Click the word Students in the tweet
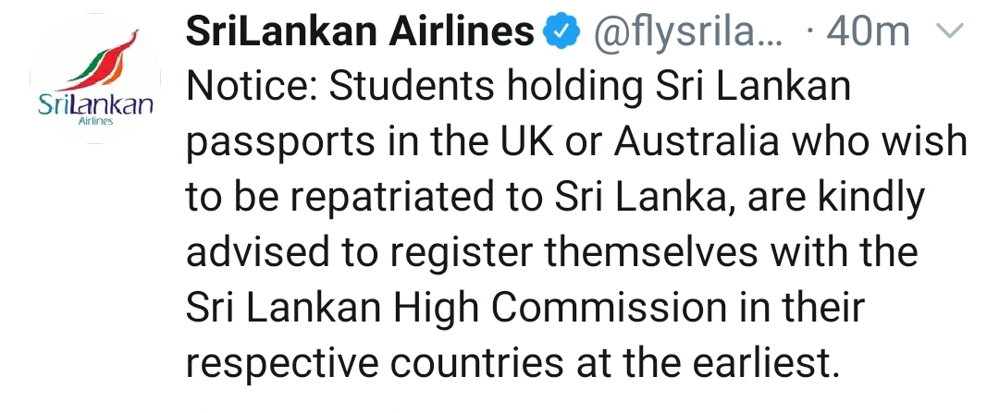This screenshot has width=999, height=413. tap(411, 87)
